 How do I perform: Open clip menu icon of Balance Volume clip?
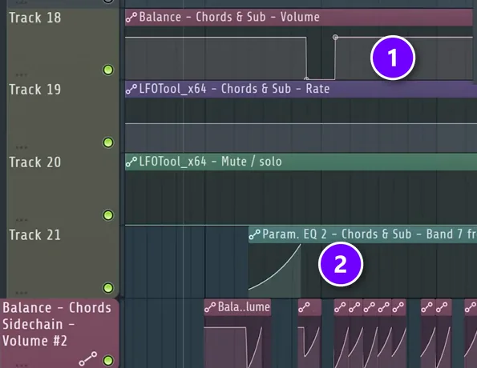click(131, 18)
